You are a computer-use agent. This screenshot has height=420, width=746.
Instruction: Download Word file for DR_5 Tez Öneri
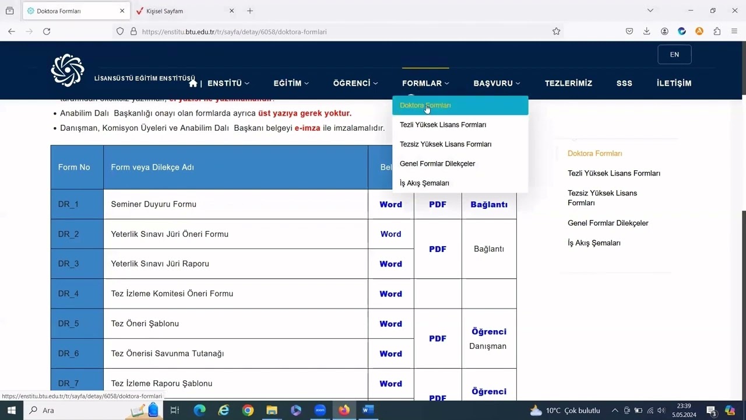coord(390,324)
